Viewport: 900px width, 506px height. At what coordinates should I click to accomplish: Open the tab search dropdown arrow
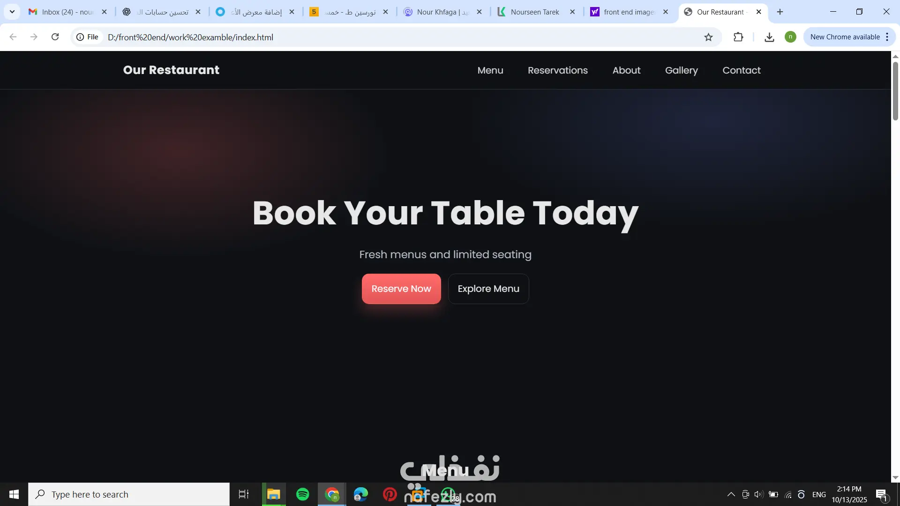coord(12,12)
